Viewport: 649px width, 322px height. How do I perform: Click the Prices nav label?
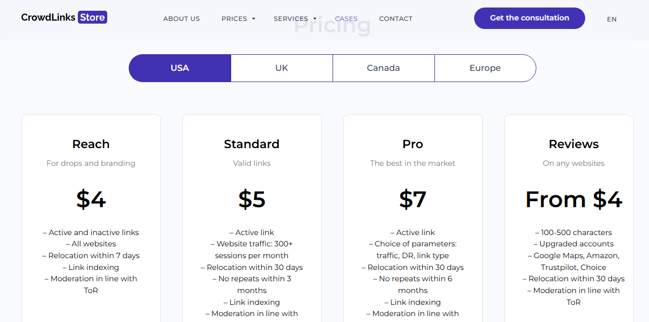(234, 18)
